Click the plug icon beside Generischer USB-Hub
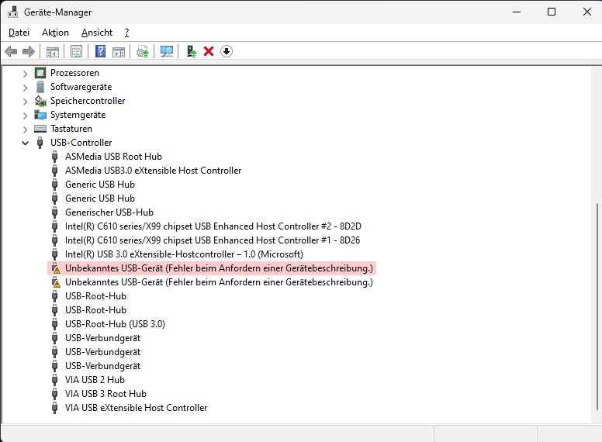This screenshot has width=602, height=442. click(x=55, y=212)
